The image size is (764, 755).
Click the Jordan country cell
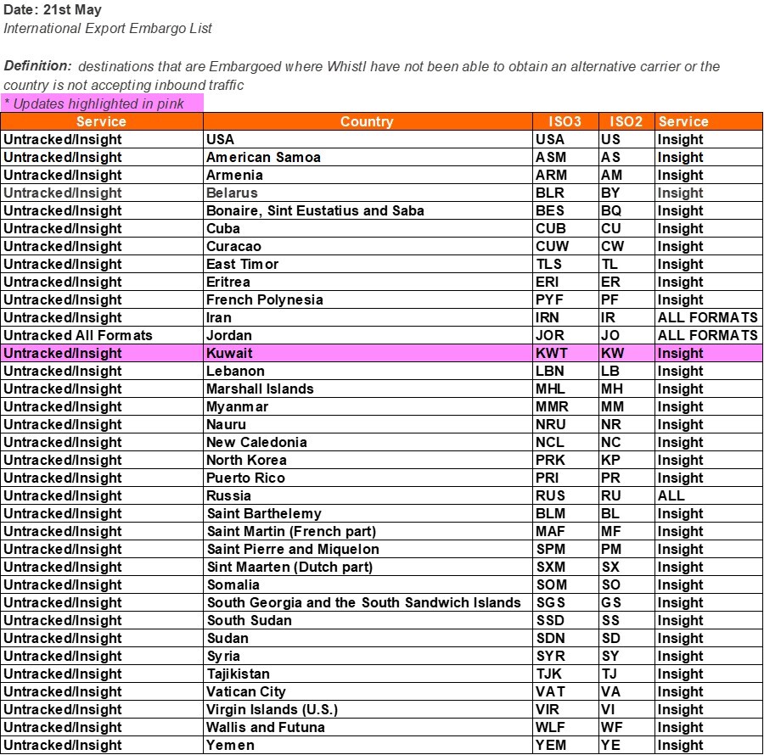[x=368, y=335]
